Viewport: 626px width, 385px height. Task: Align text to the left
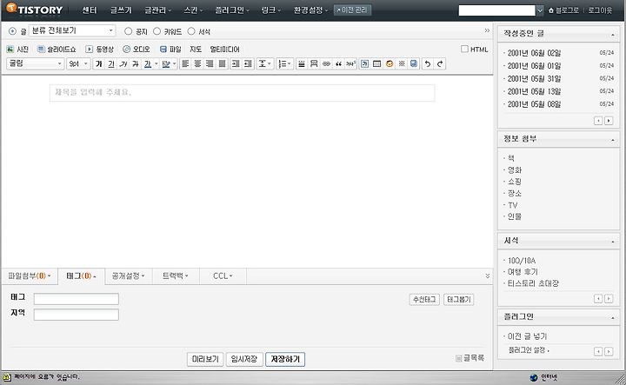(185, 63)
